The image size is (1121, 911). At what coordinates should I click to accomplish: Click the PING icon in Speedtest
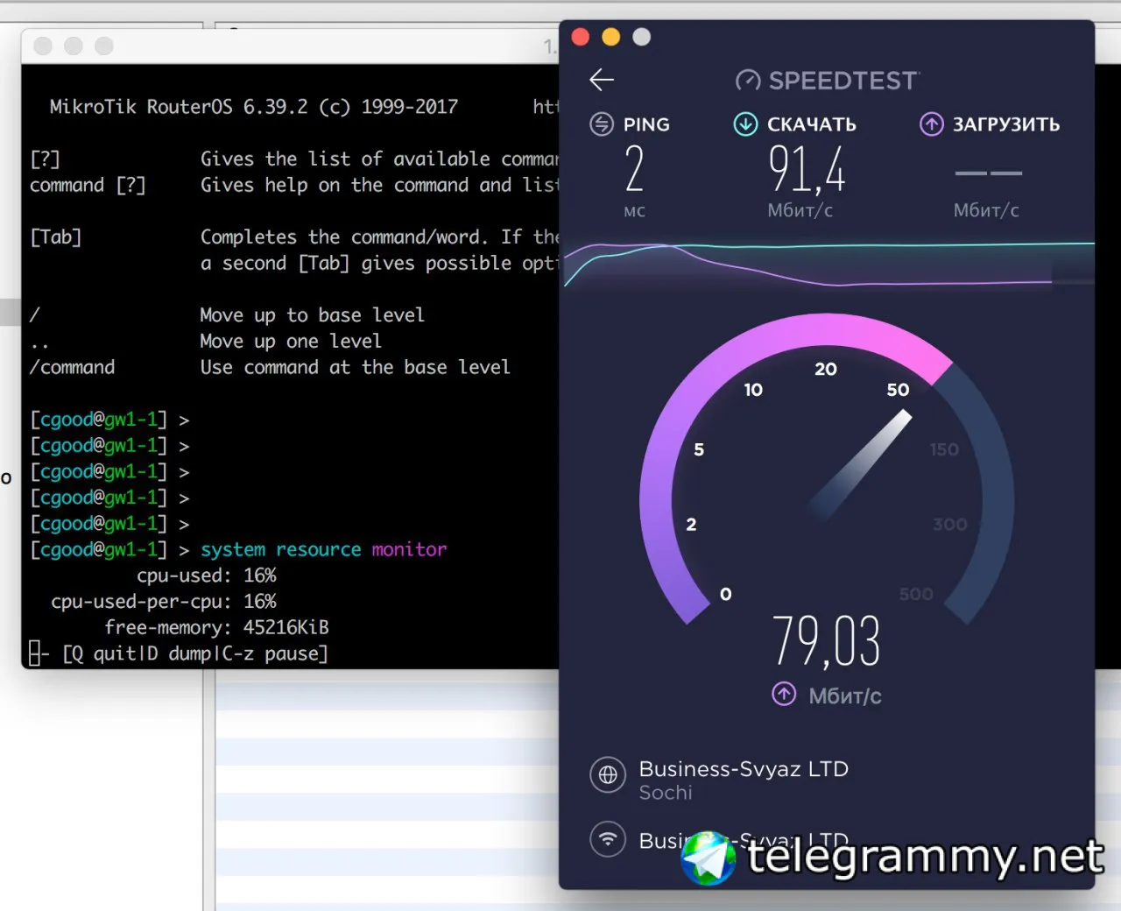(x=602, y=124)
